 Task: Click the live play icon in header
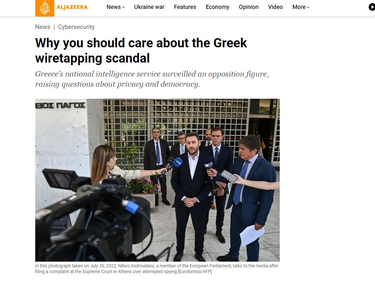tap(372, 7)
